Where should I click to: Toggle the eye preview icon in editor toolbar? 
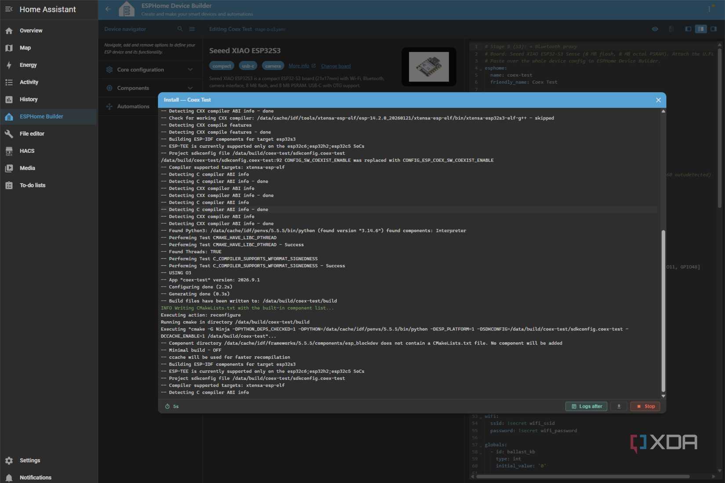click(x=655, y=29)
